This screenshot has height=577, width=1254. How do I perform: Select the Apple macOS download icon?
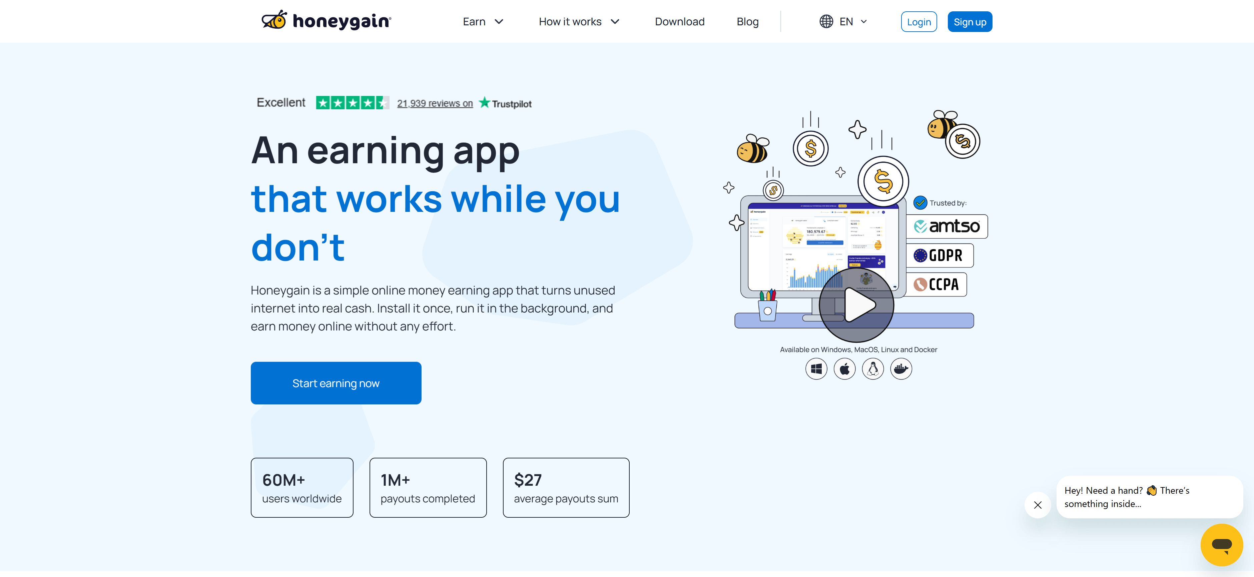click(x=844, y=368)
